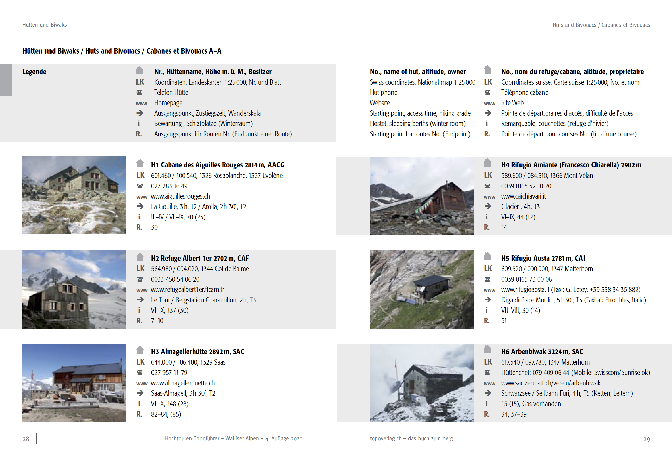Screen dimensions: 672x465
Task: Click the coordinates 564.980 / 094.020, 1344 Col de Balme
Action: 200,269
